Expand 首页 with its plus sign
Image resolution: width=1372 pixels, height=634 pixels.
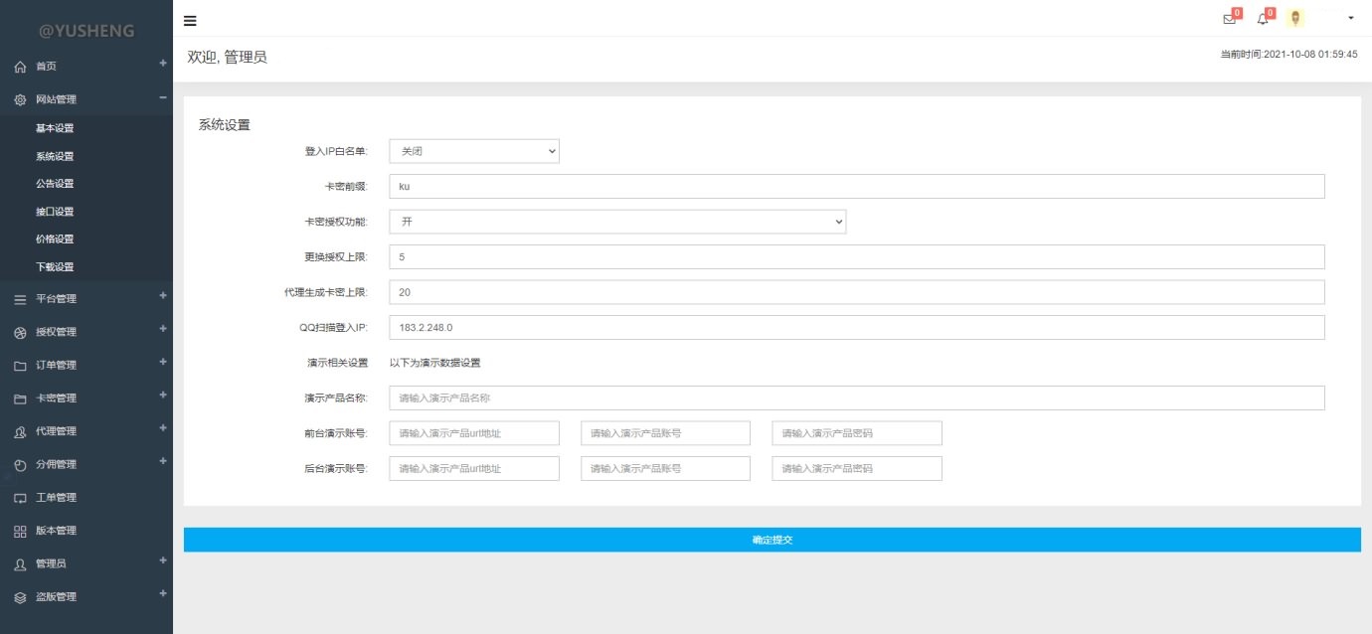pos(163,64)
